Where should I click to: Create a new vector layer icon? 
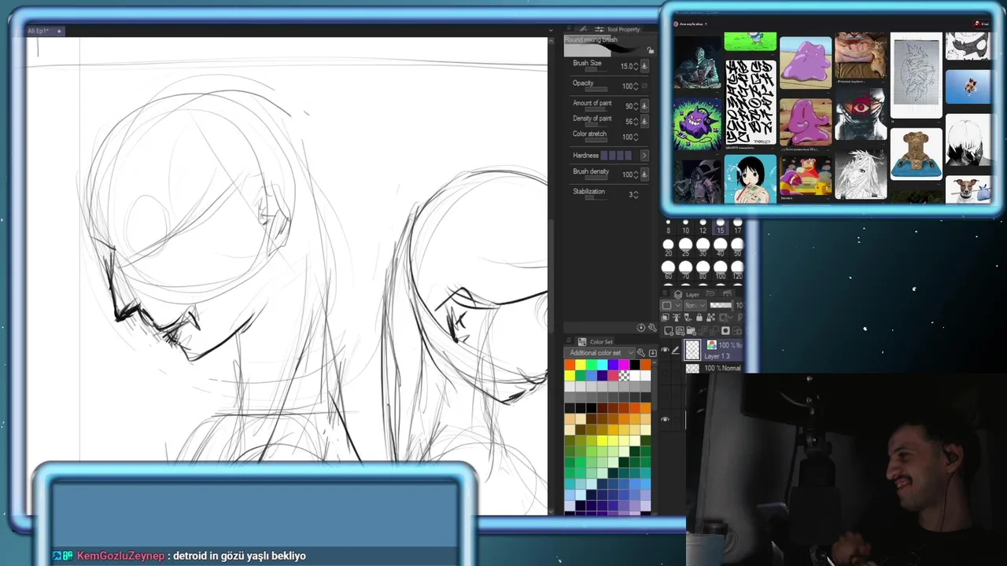click(x=680, y=331)
